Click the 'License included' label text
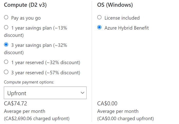The height and width of the screenshot is (124, 179). click(x=122, y=18)
